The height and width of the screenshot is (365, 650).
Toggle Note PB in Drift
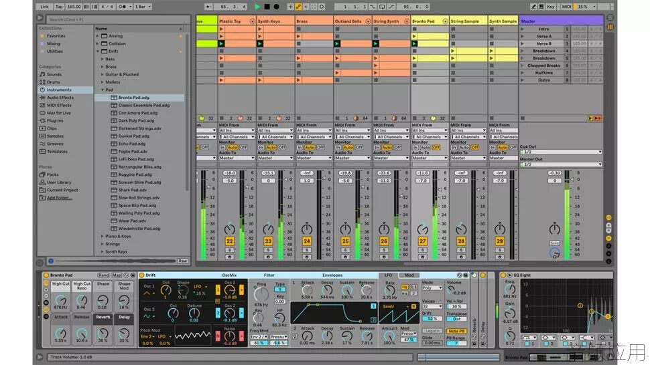(456, 331)
